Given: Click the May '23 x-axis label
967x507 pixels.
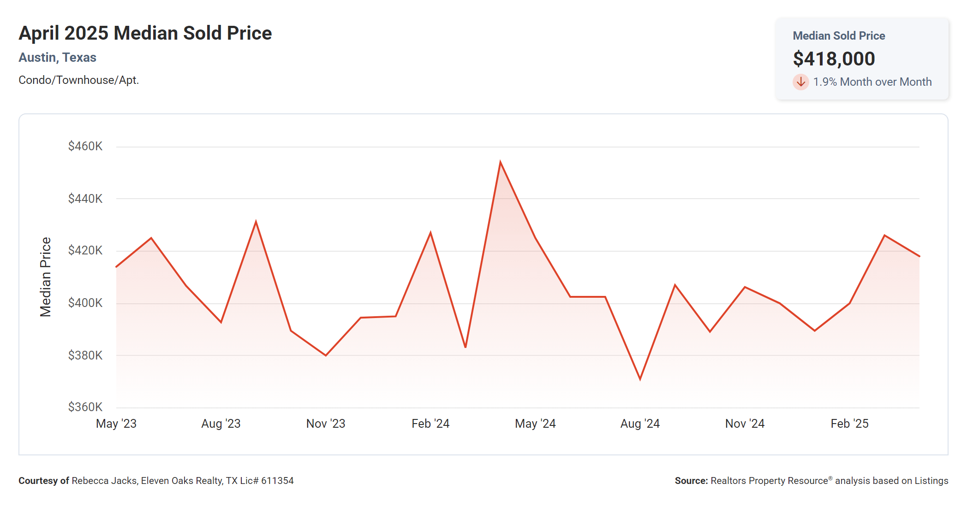Looking at the screenshot, I should coord(116,424).
